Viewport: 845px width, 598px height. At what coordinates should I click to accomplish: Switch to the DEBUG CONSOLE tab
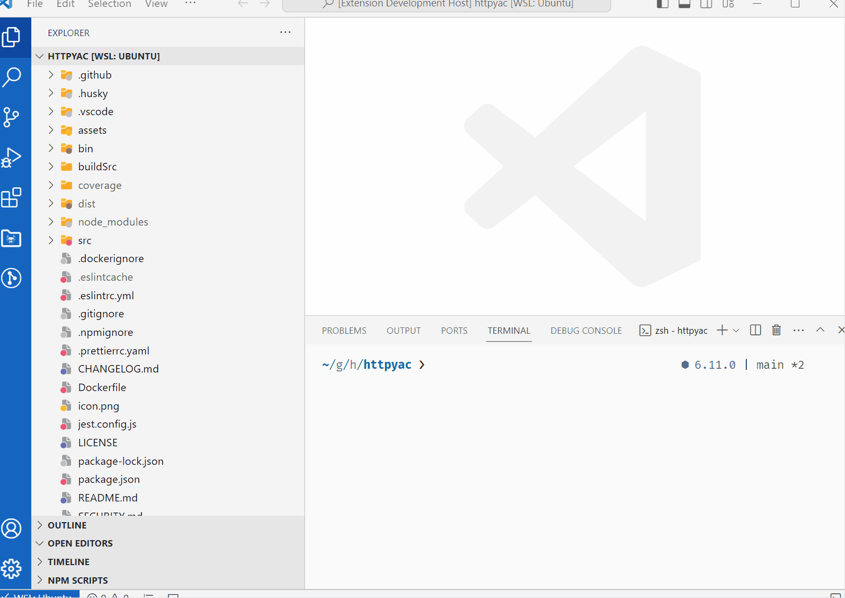586,331
